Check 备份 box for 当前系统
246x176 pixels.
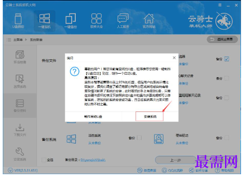pyautogui.click(x=139, y=138)
